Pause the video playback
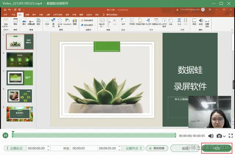 pyautogui.click(x=6, y=136)
